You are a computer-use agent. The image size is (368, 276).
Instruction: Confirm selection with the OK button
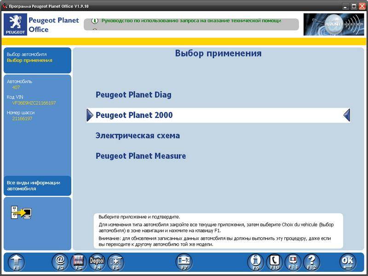coord(348,262)
